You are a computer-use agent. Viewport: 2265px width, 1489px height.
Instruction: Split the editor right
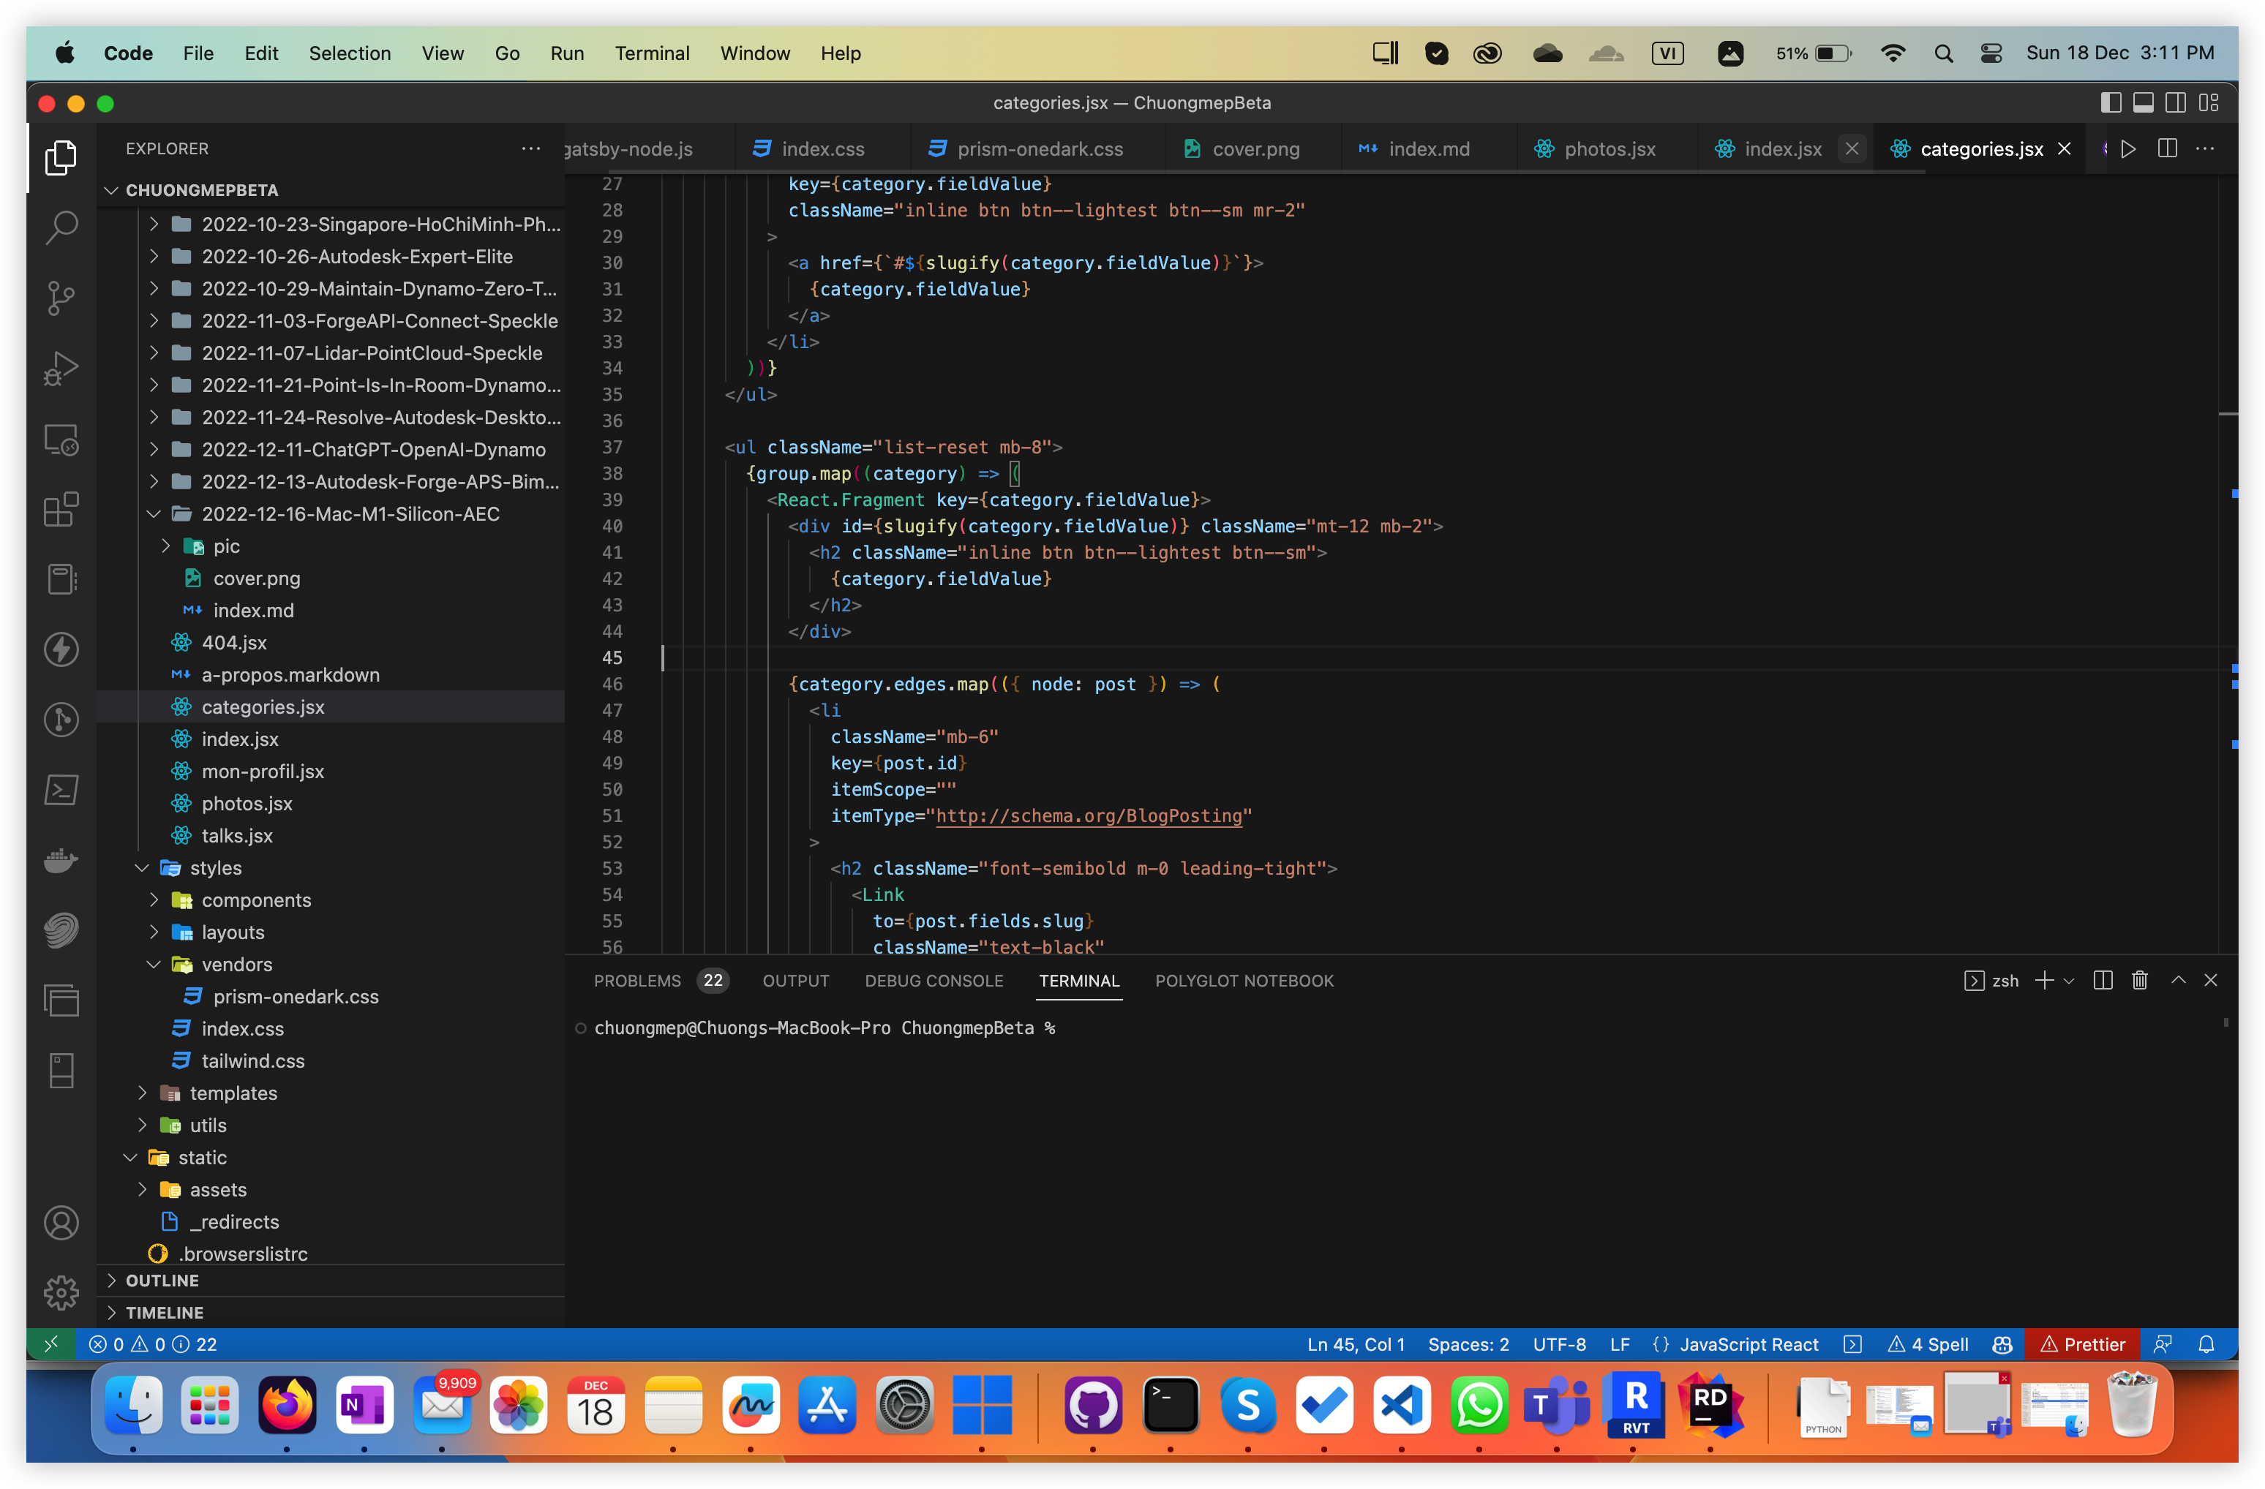click(x=2167, y=148)
